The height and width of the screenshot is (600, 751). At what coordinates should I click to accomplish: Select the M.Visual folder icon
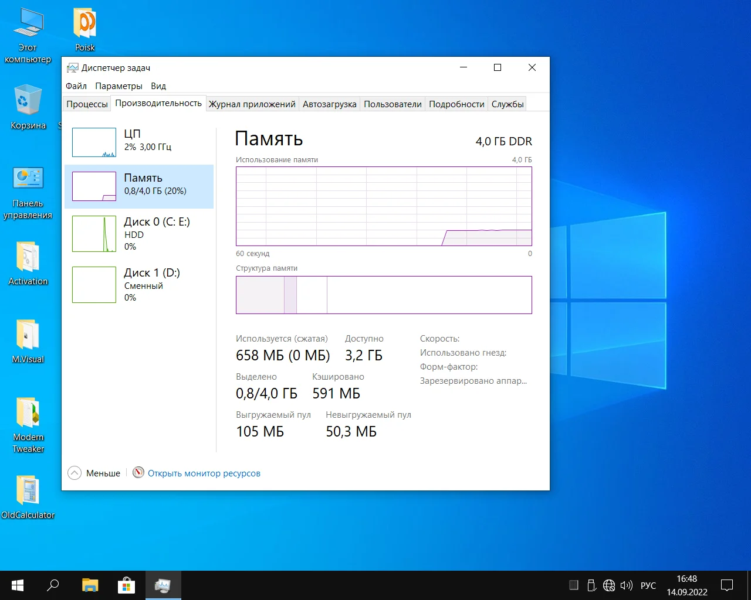(x=28, y=341)
